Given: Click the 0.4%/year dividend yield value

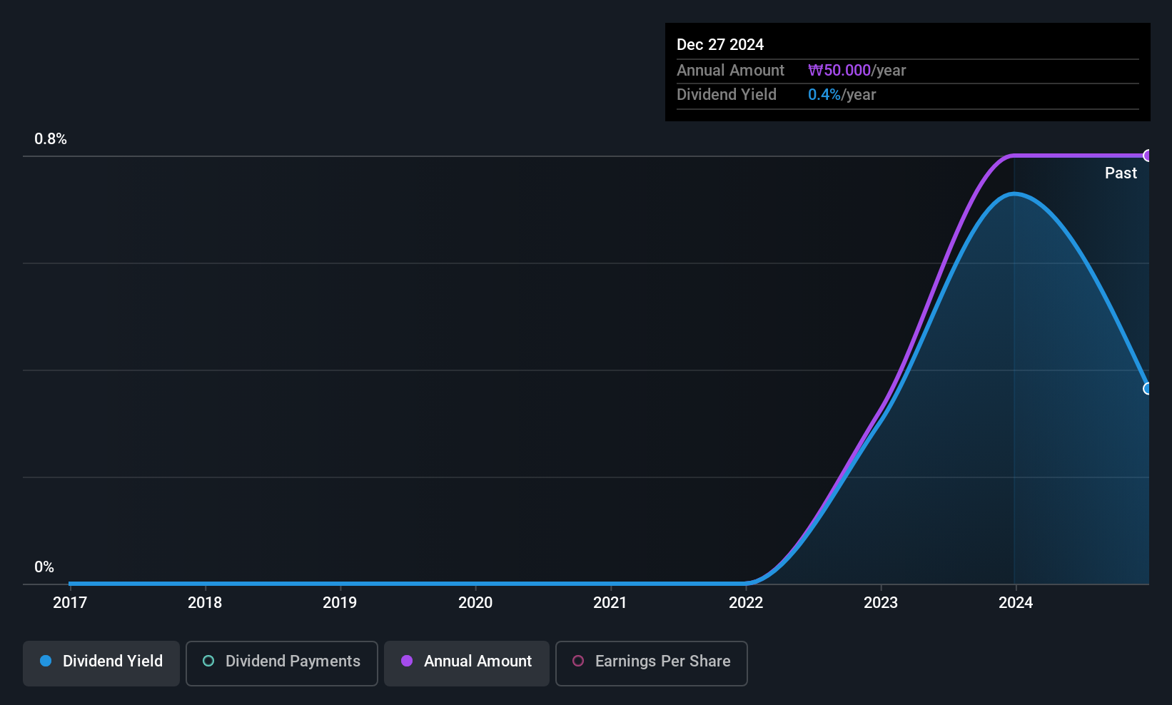Looking at the screenshot, I should pos(842,94).
